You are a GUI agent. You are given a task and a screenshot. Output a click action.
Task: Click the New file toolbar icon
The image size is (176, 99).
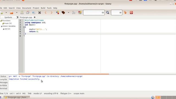pyautogui.click(x=2, y=13)
